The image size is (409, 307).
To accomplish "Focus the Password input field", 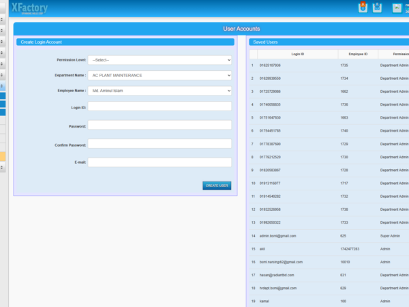I will click(x=160, y=125).
